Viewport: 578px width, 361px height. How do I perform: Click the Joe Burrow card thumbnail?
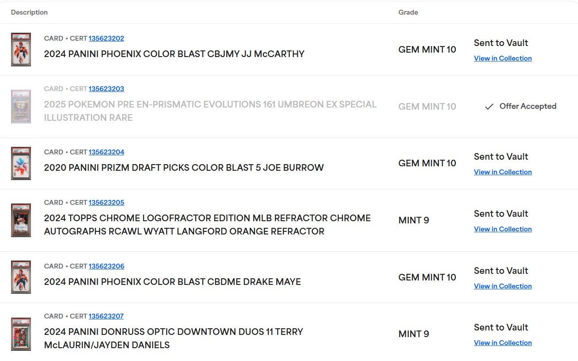point(21,163)
